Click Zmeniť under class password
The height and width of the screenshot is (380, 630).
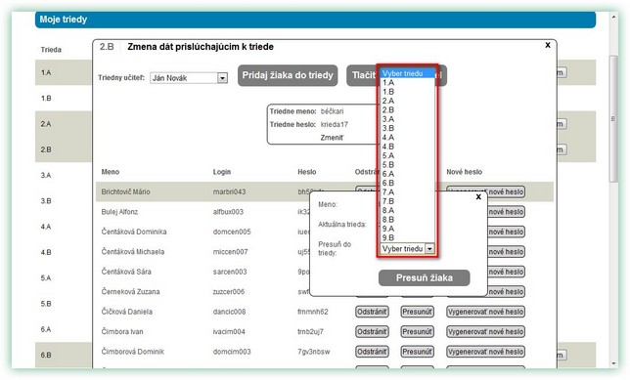click(x=332, y=138)
